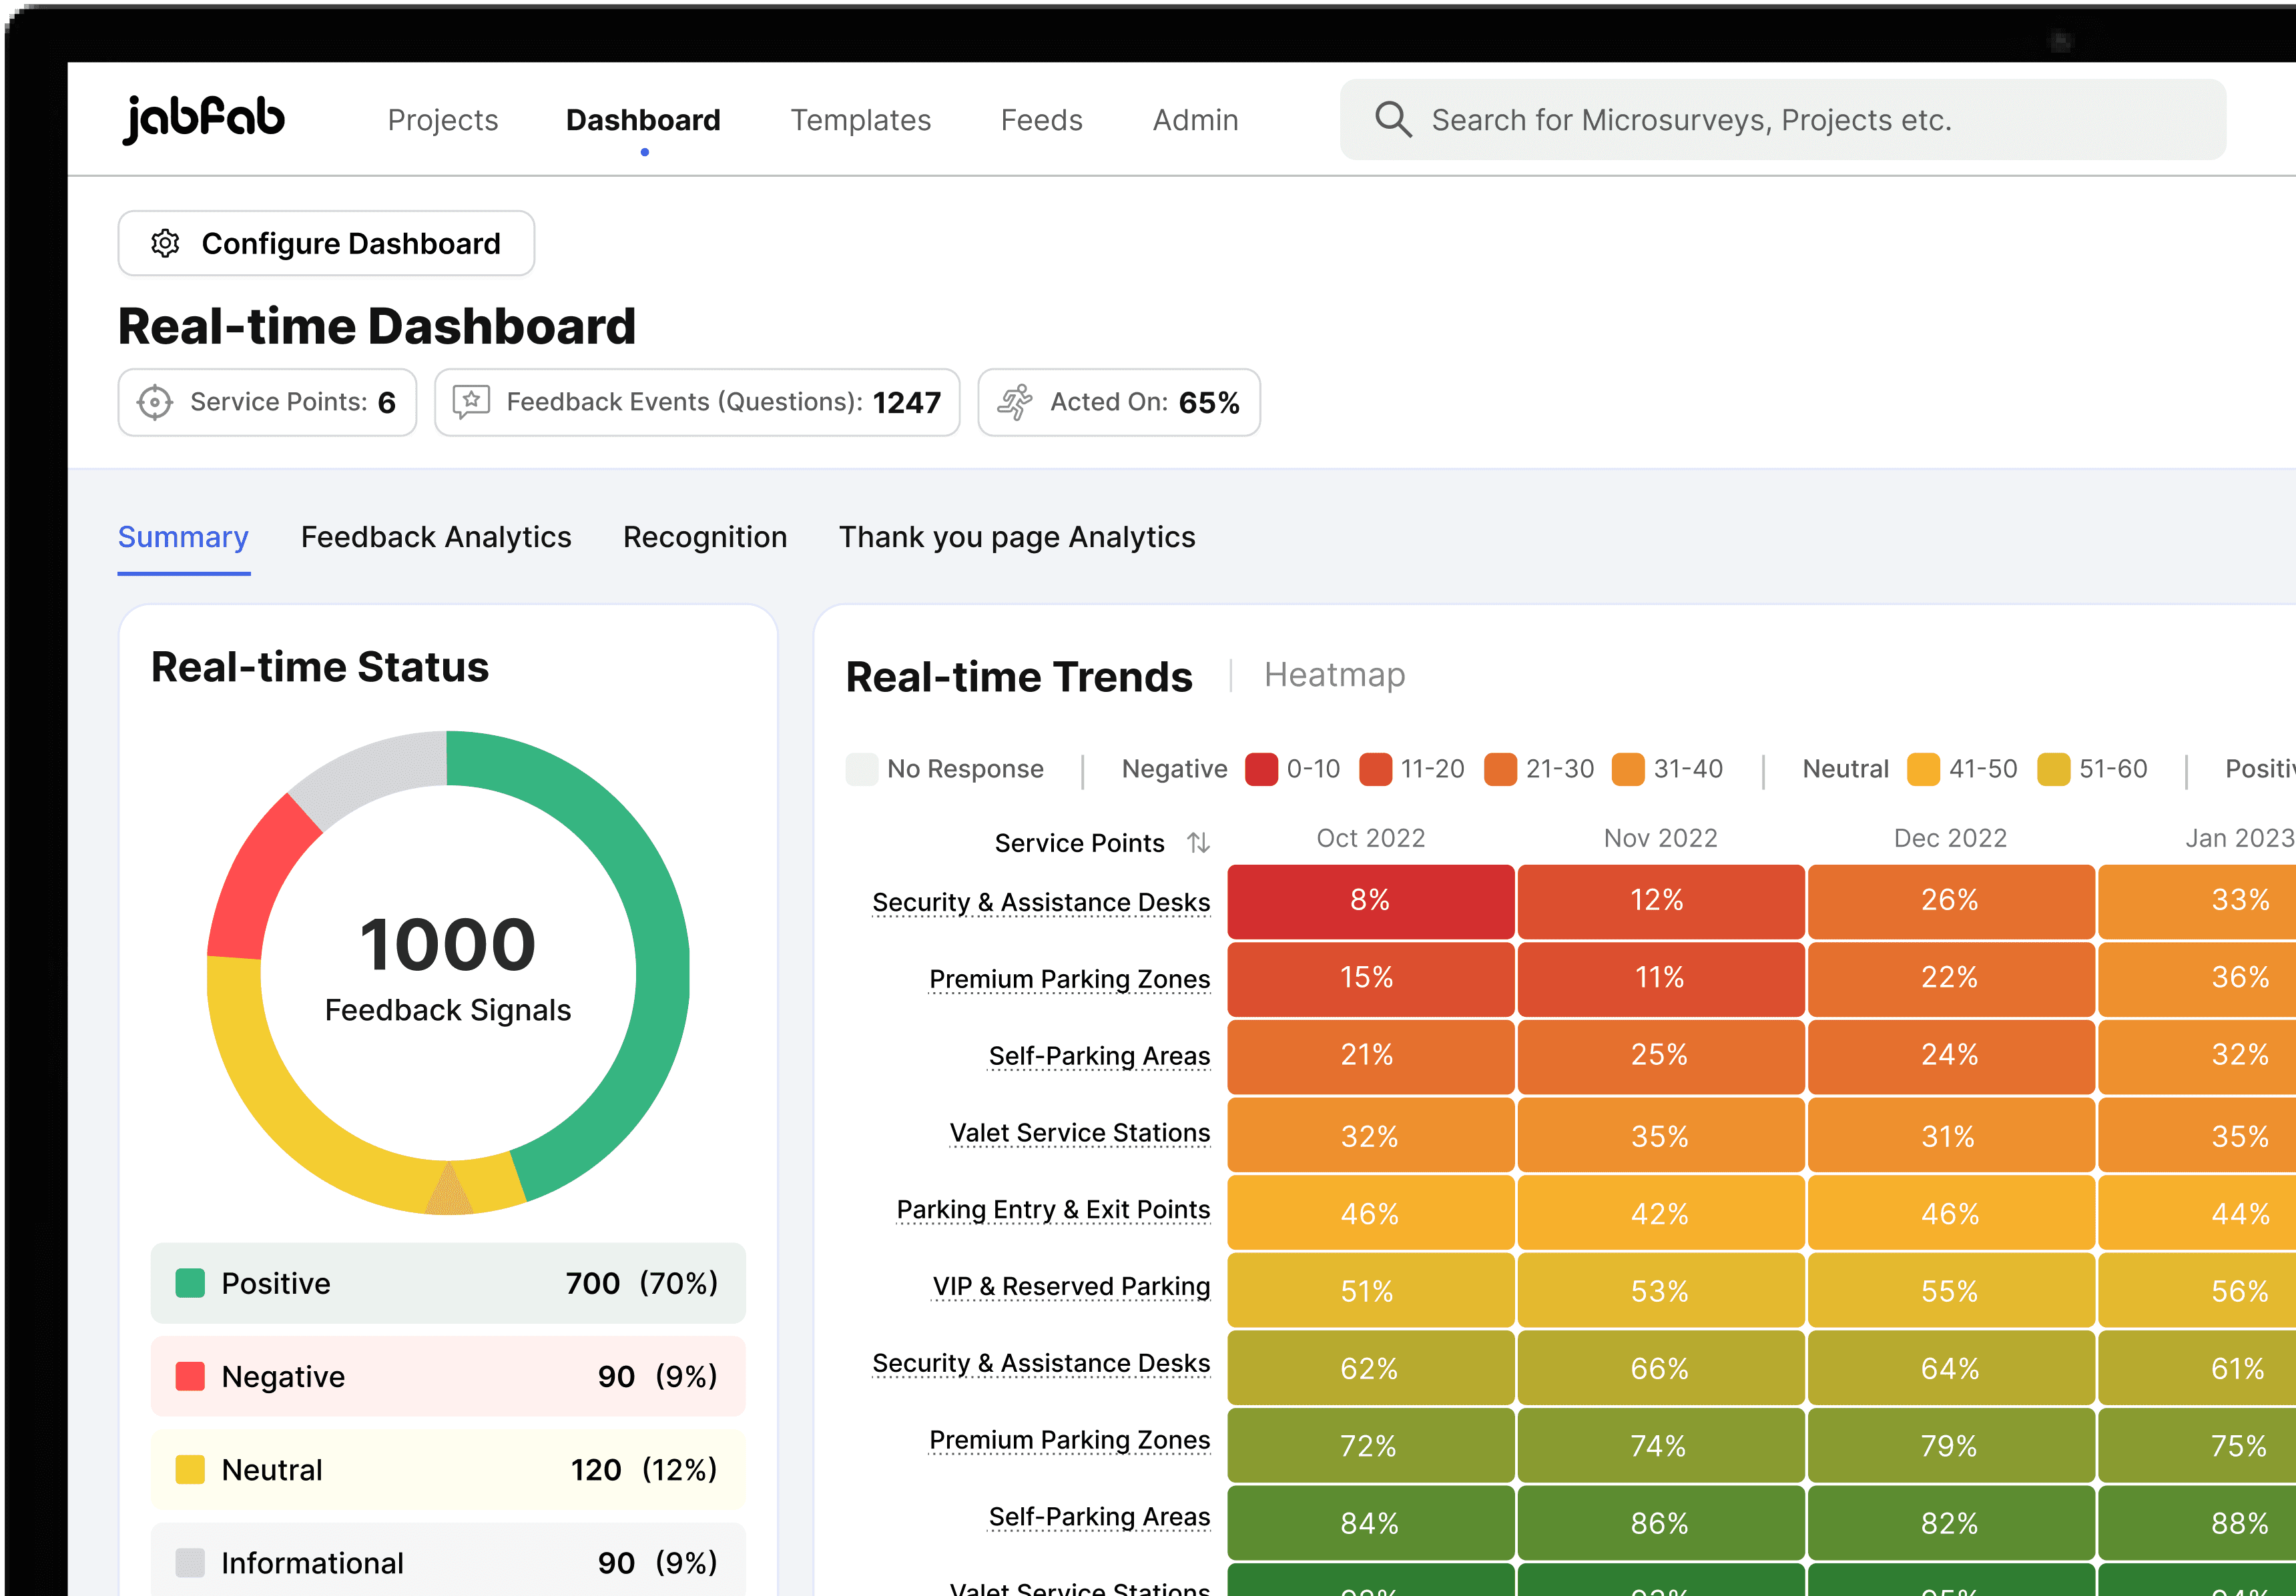Open the Valet Service Stations link
The height and width of the screenshot is (1596, 2296).
point(1079,1132)
